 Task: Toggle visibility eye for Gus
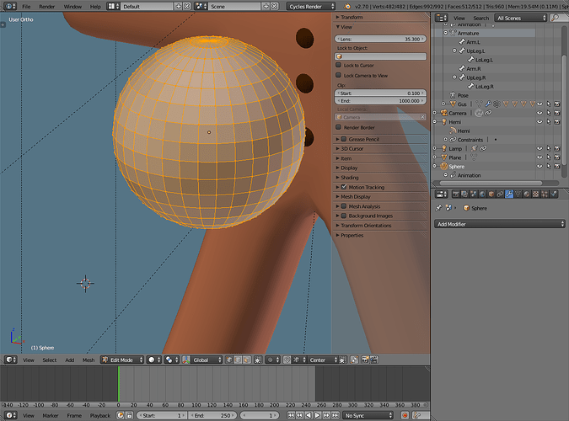click(x=539, y=104)
